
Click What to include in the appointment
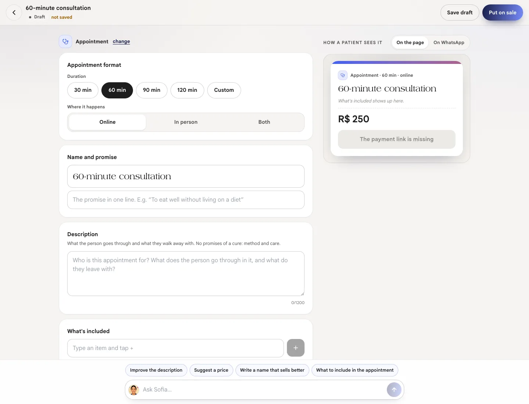pos(355,370)
